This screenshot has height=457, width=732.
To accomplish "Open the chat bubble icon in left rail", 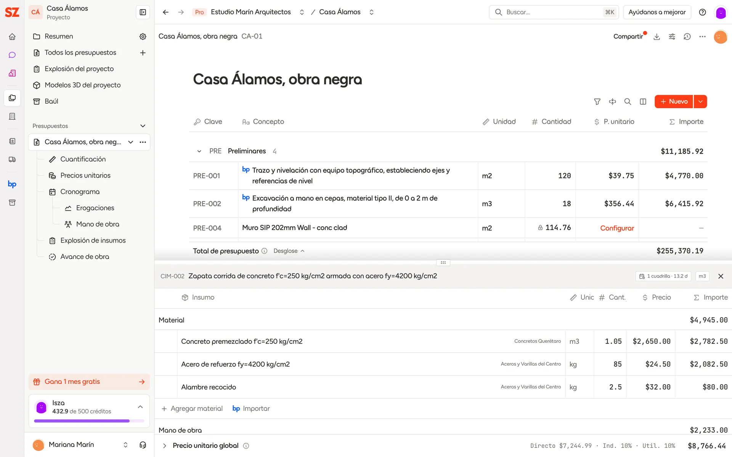I will (12, 55).
